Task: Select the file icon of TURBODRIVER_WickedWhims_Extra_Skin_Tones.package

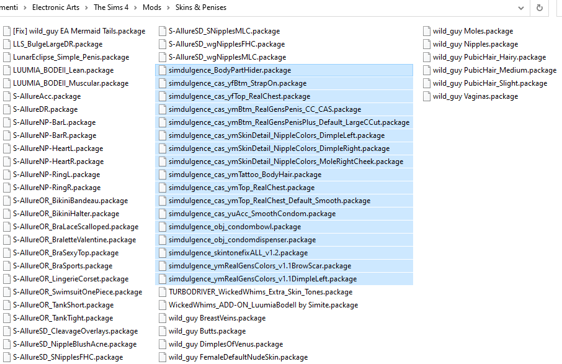Action: 163,292
